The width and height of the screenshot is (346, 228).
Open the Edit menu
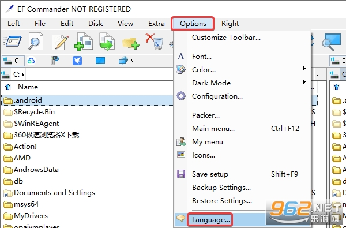(x=67, y=24)
